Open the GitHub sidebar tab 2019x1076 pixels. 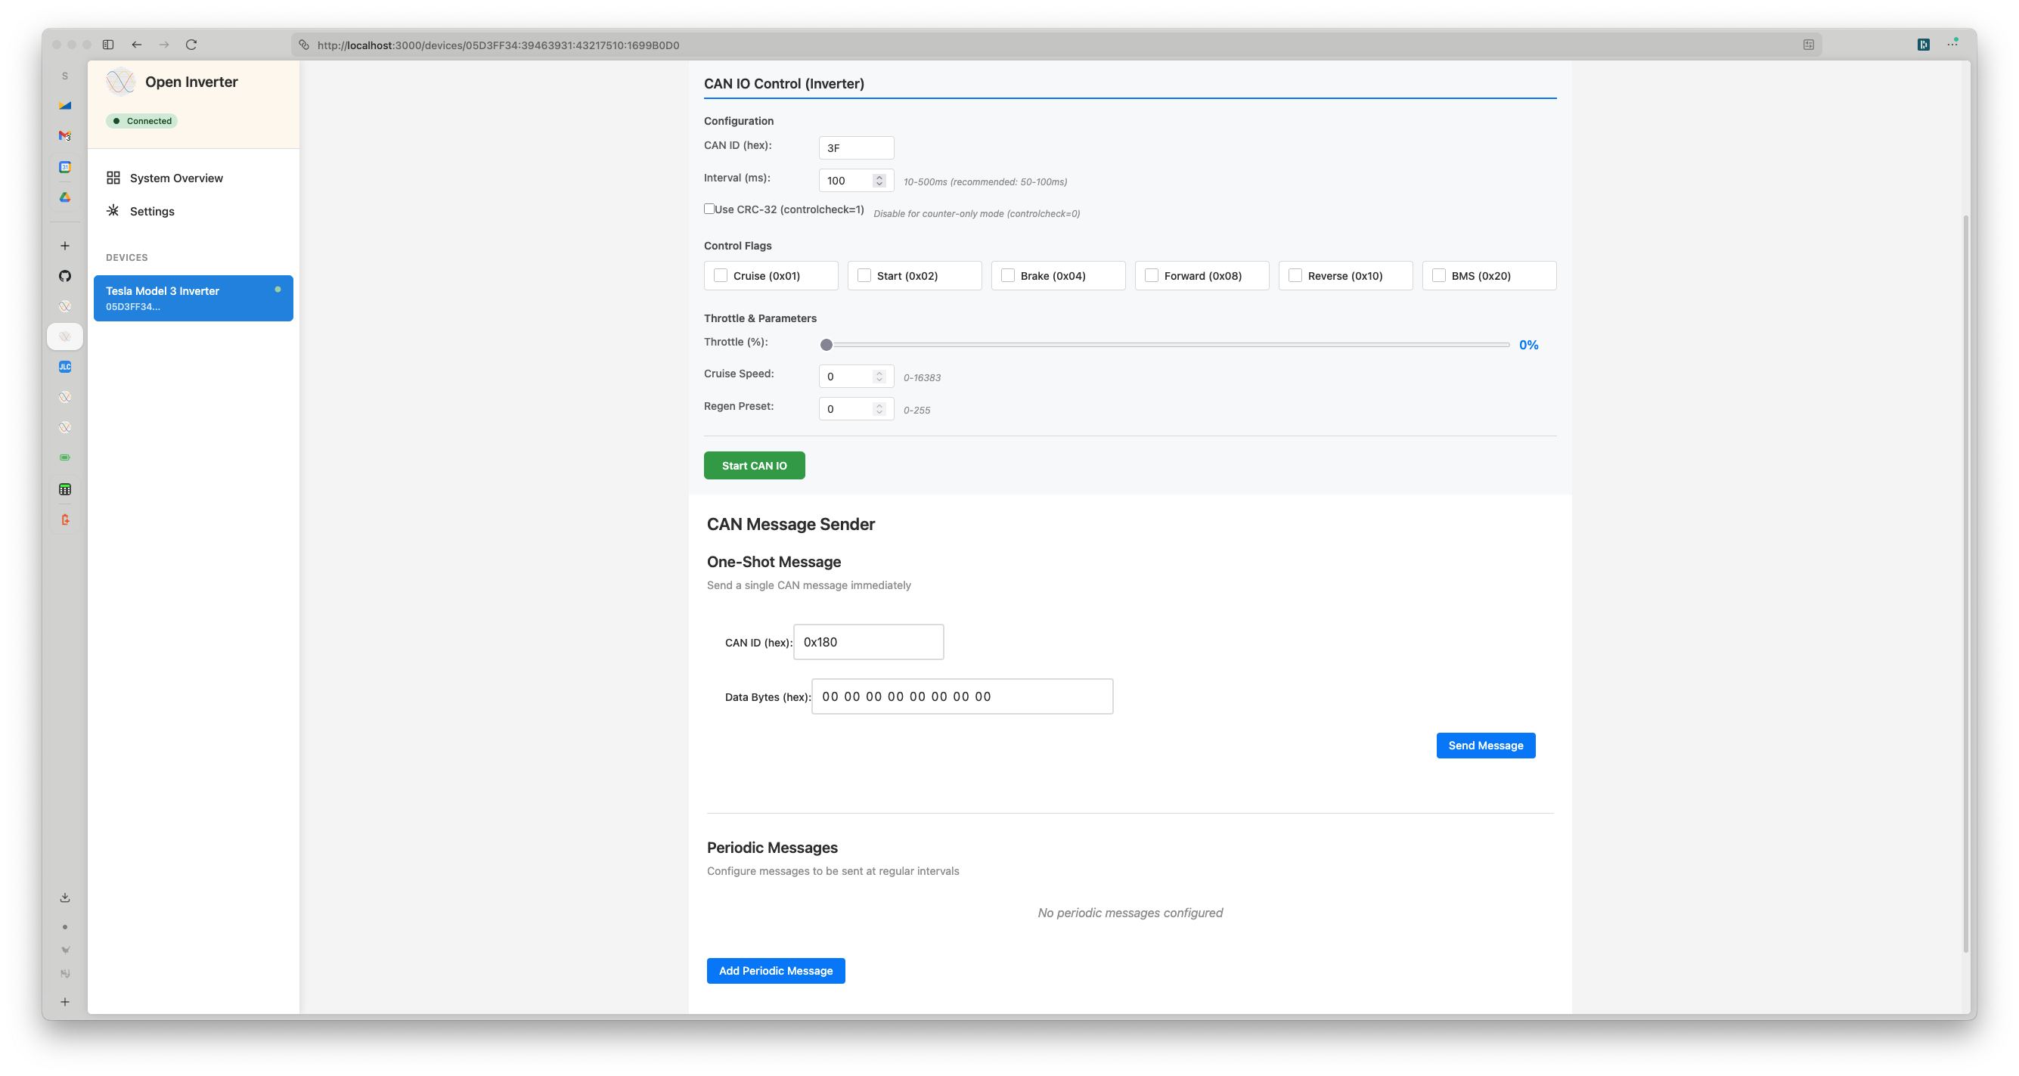pos(65,276)
